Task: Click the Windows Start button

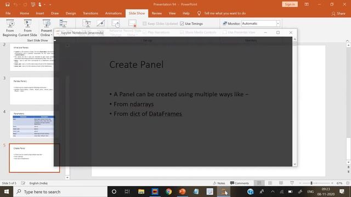Action: point(7,192)
